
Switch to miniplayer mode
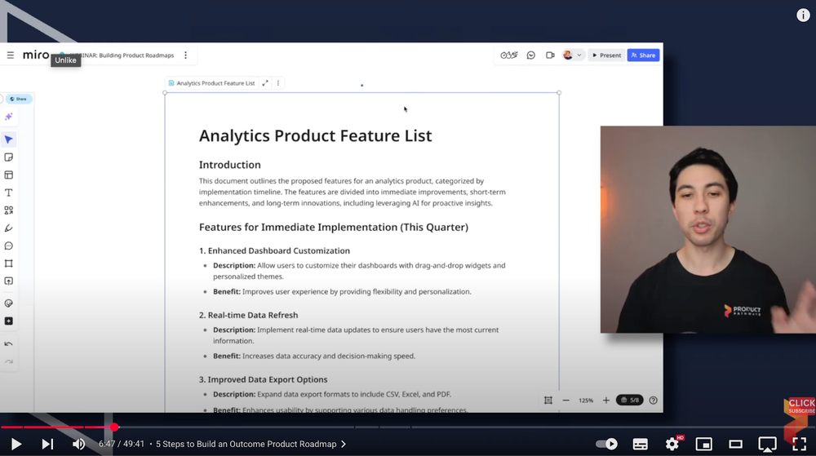pos(704,444)
